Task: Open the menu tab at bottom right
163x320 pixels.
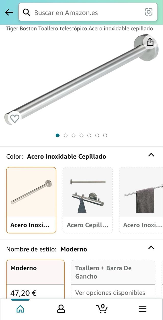Action: [x=142, y=309]
